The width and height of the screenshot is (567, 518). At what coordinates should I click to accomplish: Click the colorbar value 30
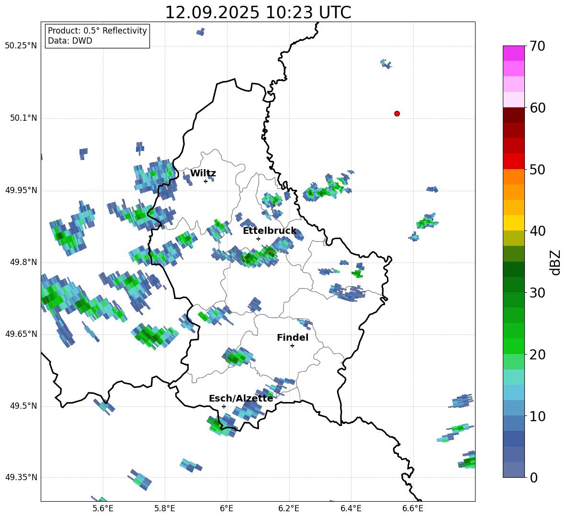click(x=537, y=293)
